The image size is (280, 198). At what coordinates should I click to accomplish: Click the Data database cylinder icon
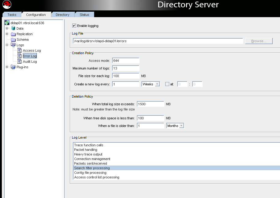(13, 28)
